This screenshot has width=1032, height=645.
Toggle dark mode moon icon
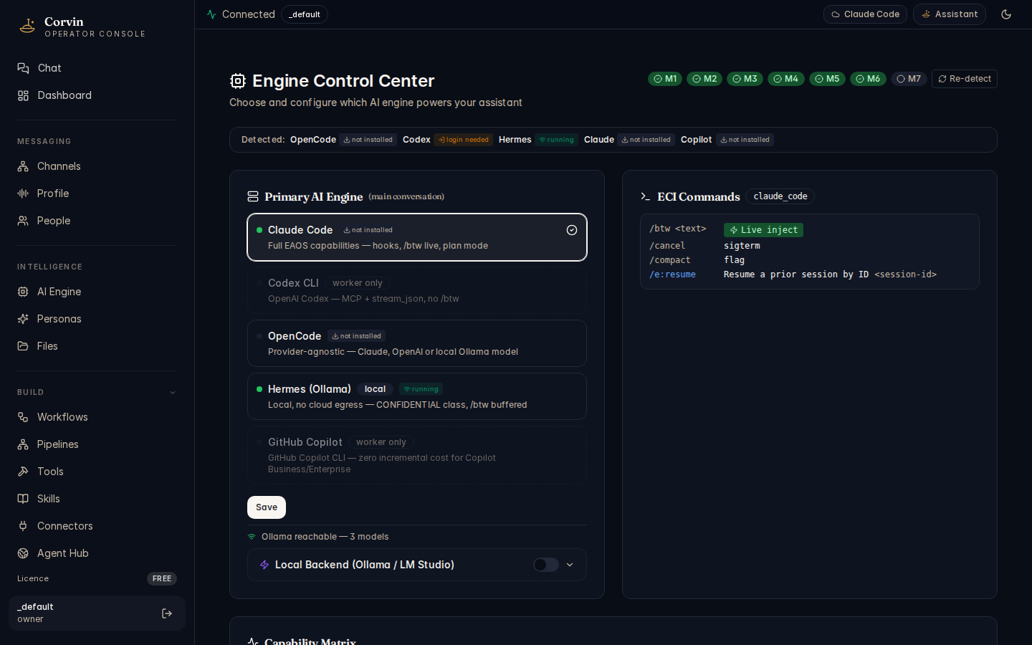coord(1006,14)
